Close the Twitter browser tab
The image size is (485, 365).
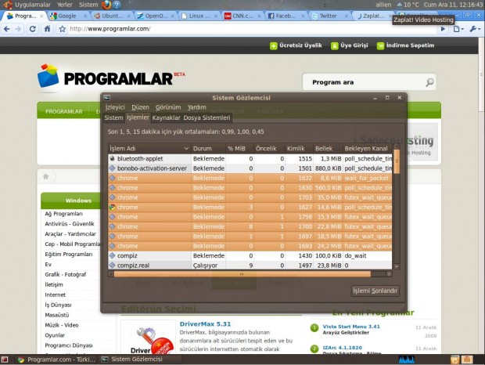point(346,16)
